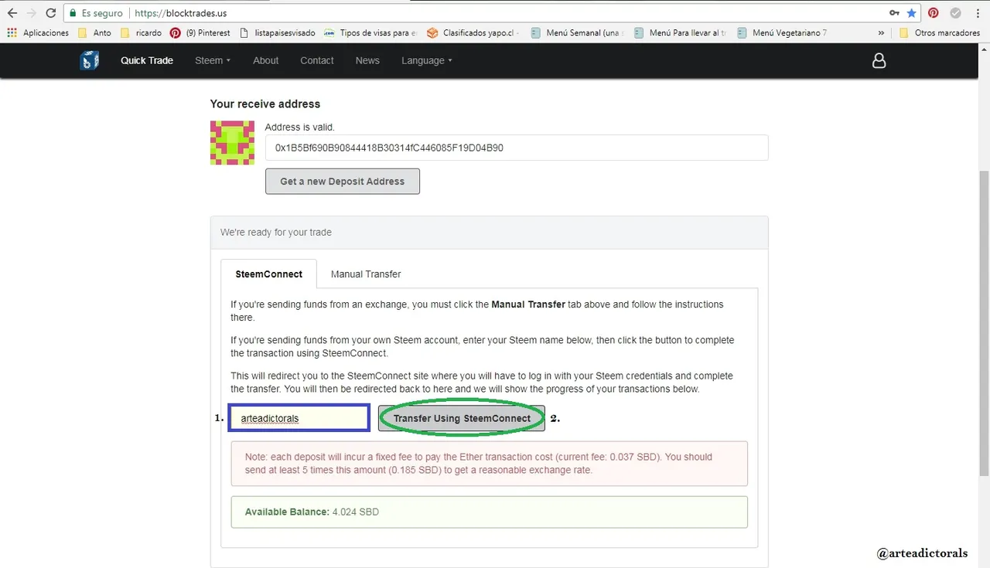Open the Chrome three-dot menu

click(977, 13)
